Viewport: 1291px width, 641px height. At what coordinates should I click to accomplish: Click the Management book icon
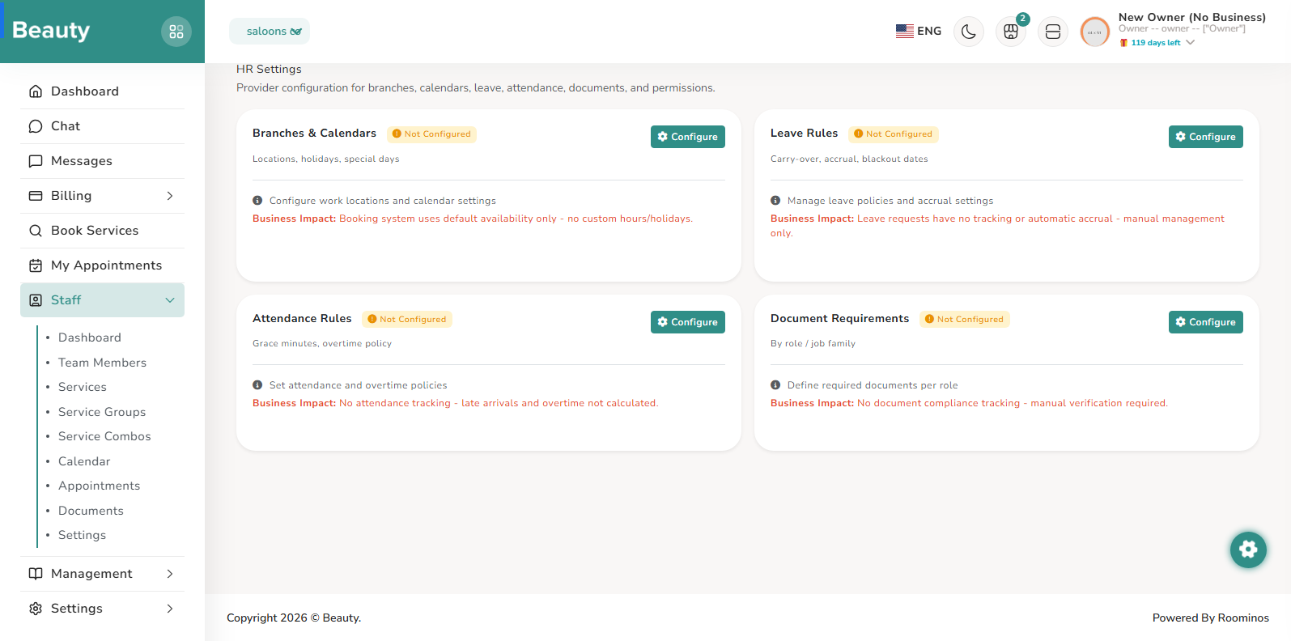[x=36, y=574]
